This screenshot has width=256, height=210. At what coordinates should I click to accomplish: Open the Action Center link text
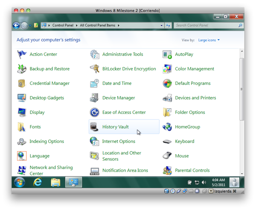point(43,54)
